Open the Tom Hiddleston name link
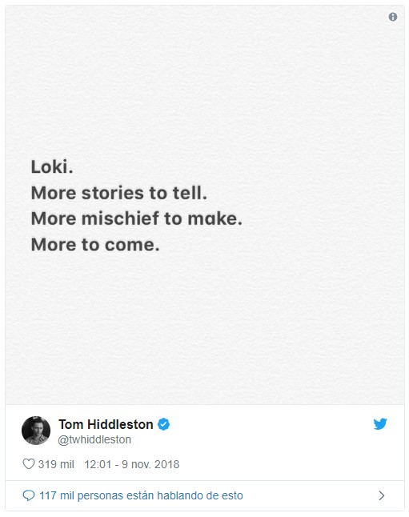The width and height of the screenshot is (409, 517). (x=106, y=424)
